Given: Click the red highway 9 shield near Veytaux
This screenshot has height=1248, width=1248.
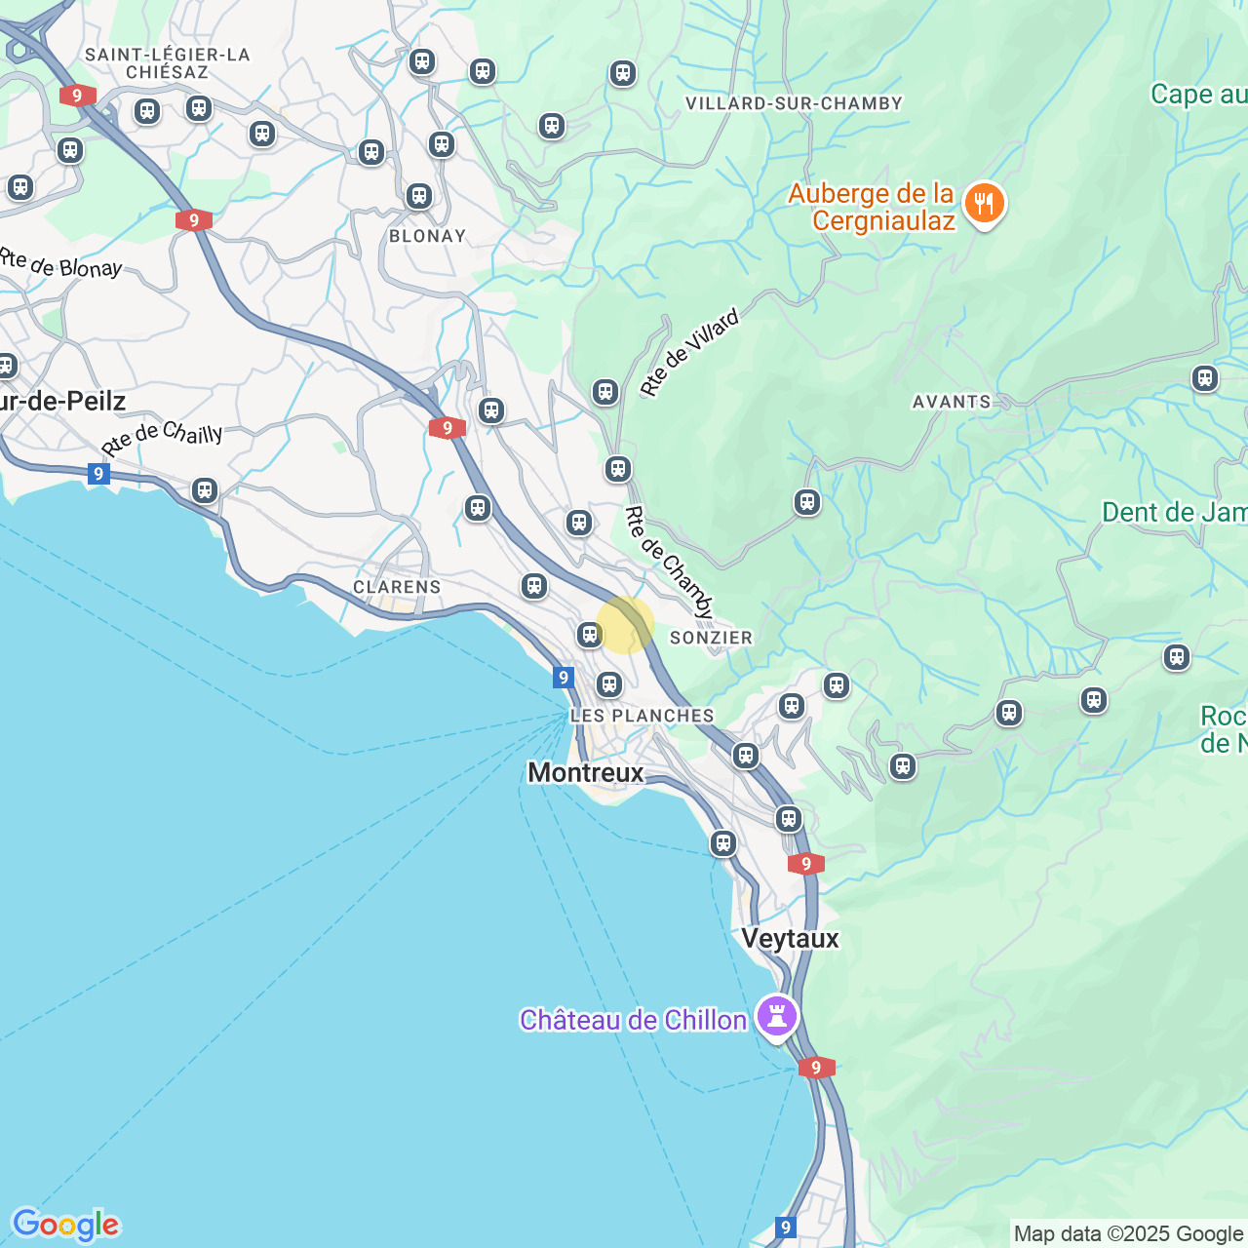Looking at the screenshot, I should click(806, 864).
